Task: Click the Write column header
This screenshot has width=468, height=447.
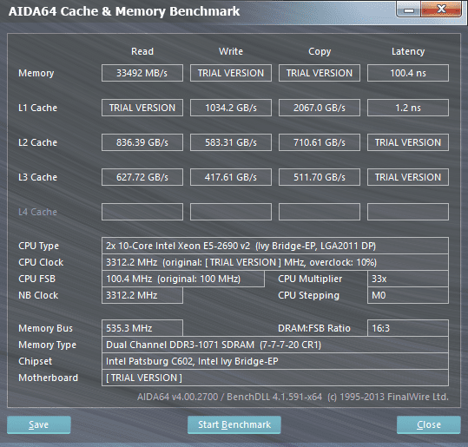Action: tap(231, 51)
